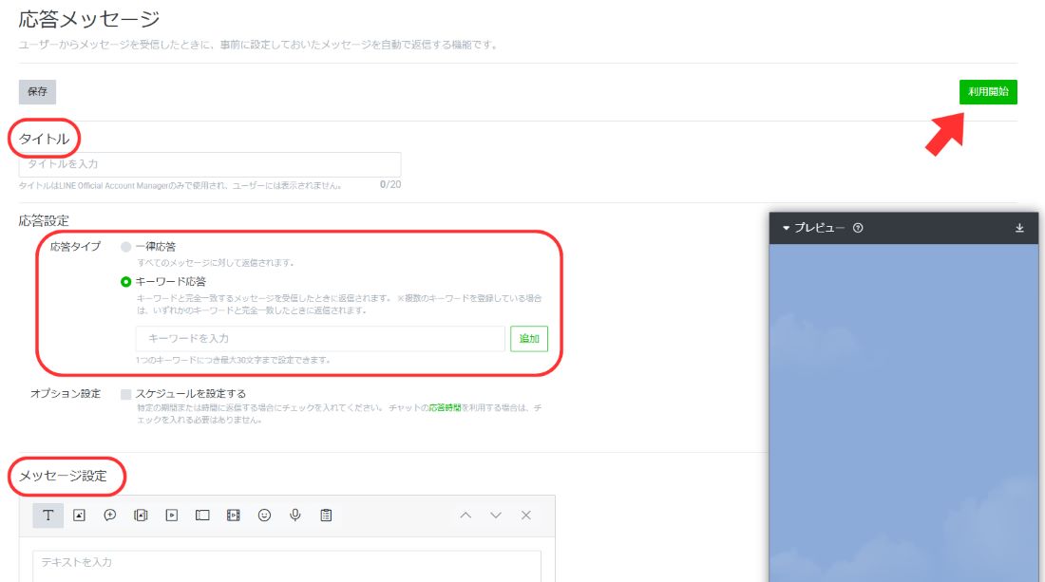The image size is (1045, 582).
Task: Select the Sticker message type icon
Action: point(110,516)
